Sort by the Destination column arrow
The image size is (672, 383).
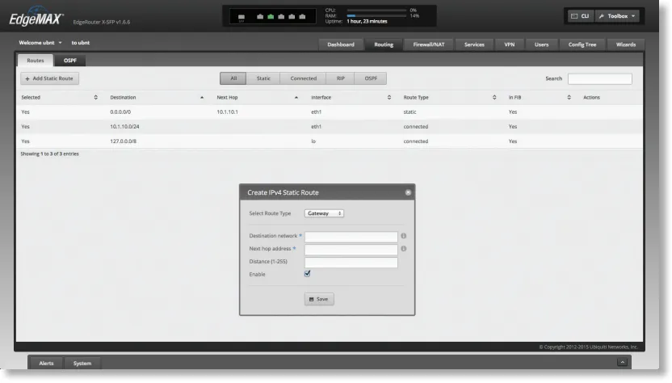[201, 97]
